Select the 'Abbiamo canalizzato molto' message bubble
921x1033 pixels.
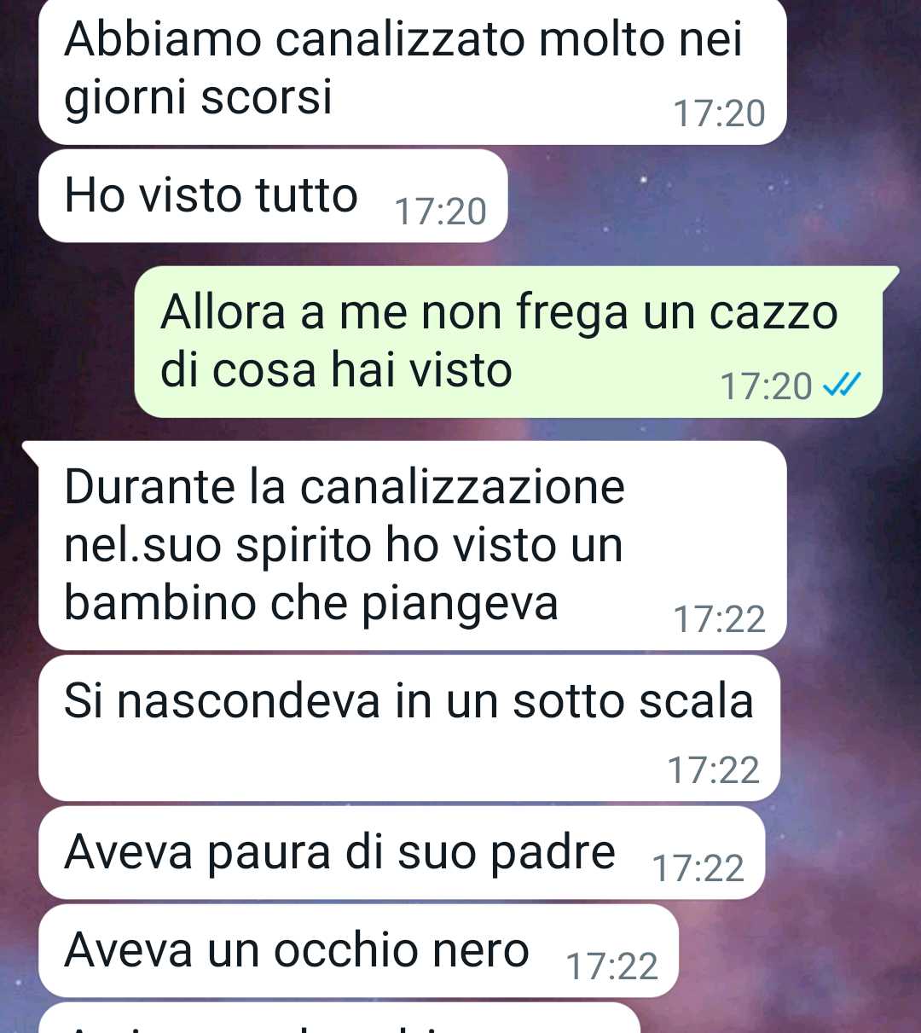pyautogui.click(x=412, y=71)
